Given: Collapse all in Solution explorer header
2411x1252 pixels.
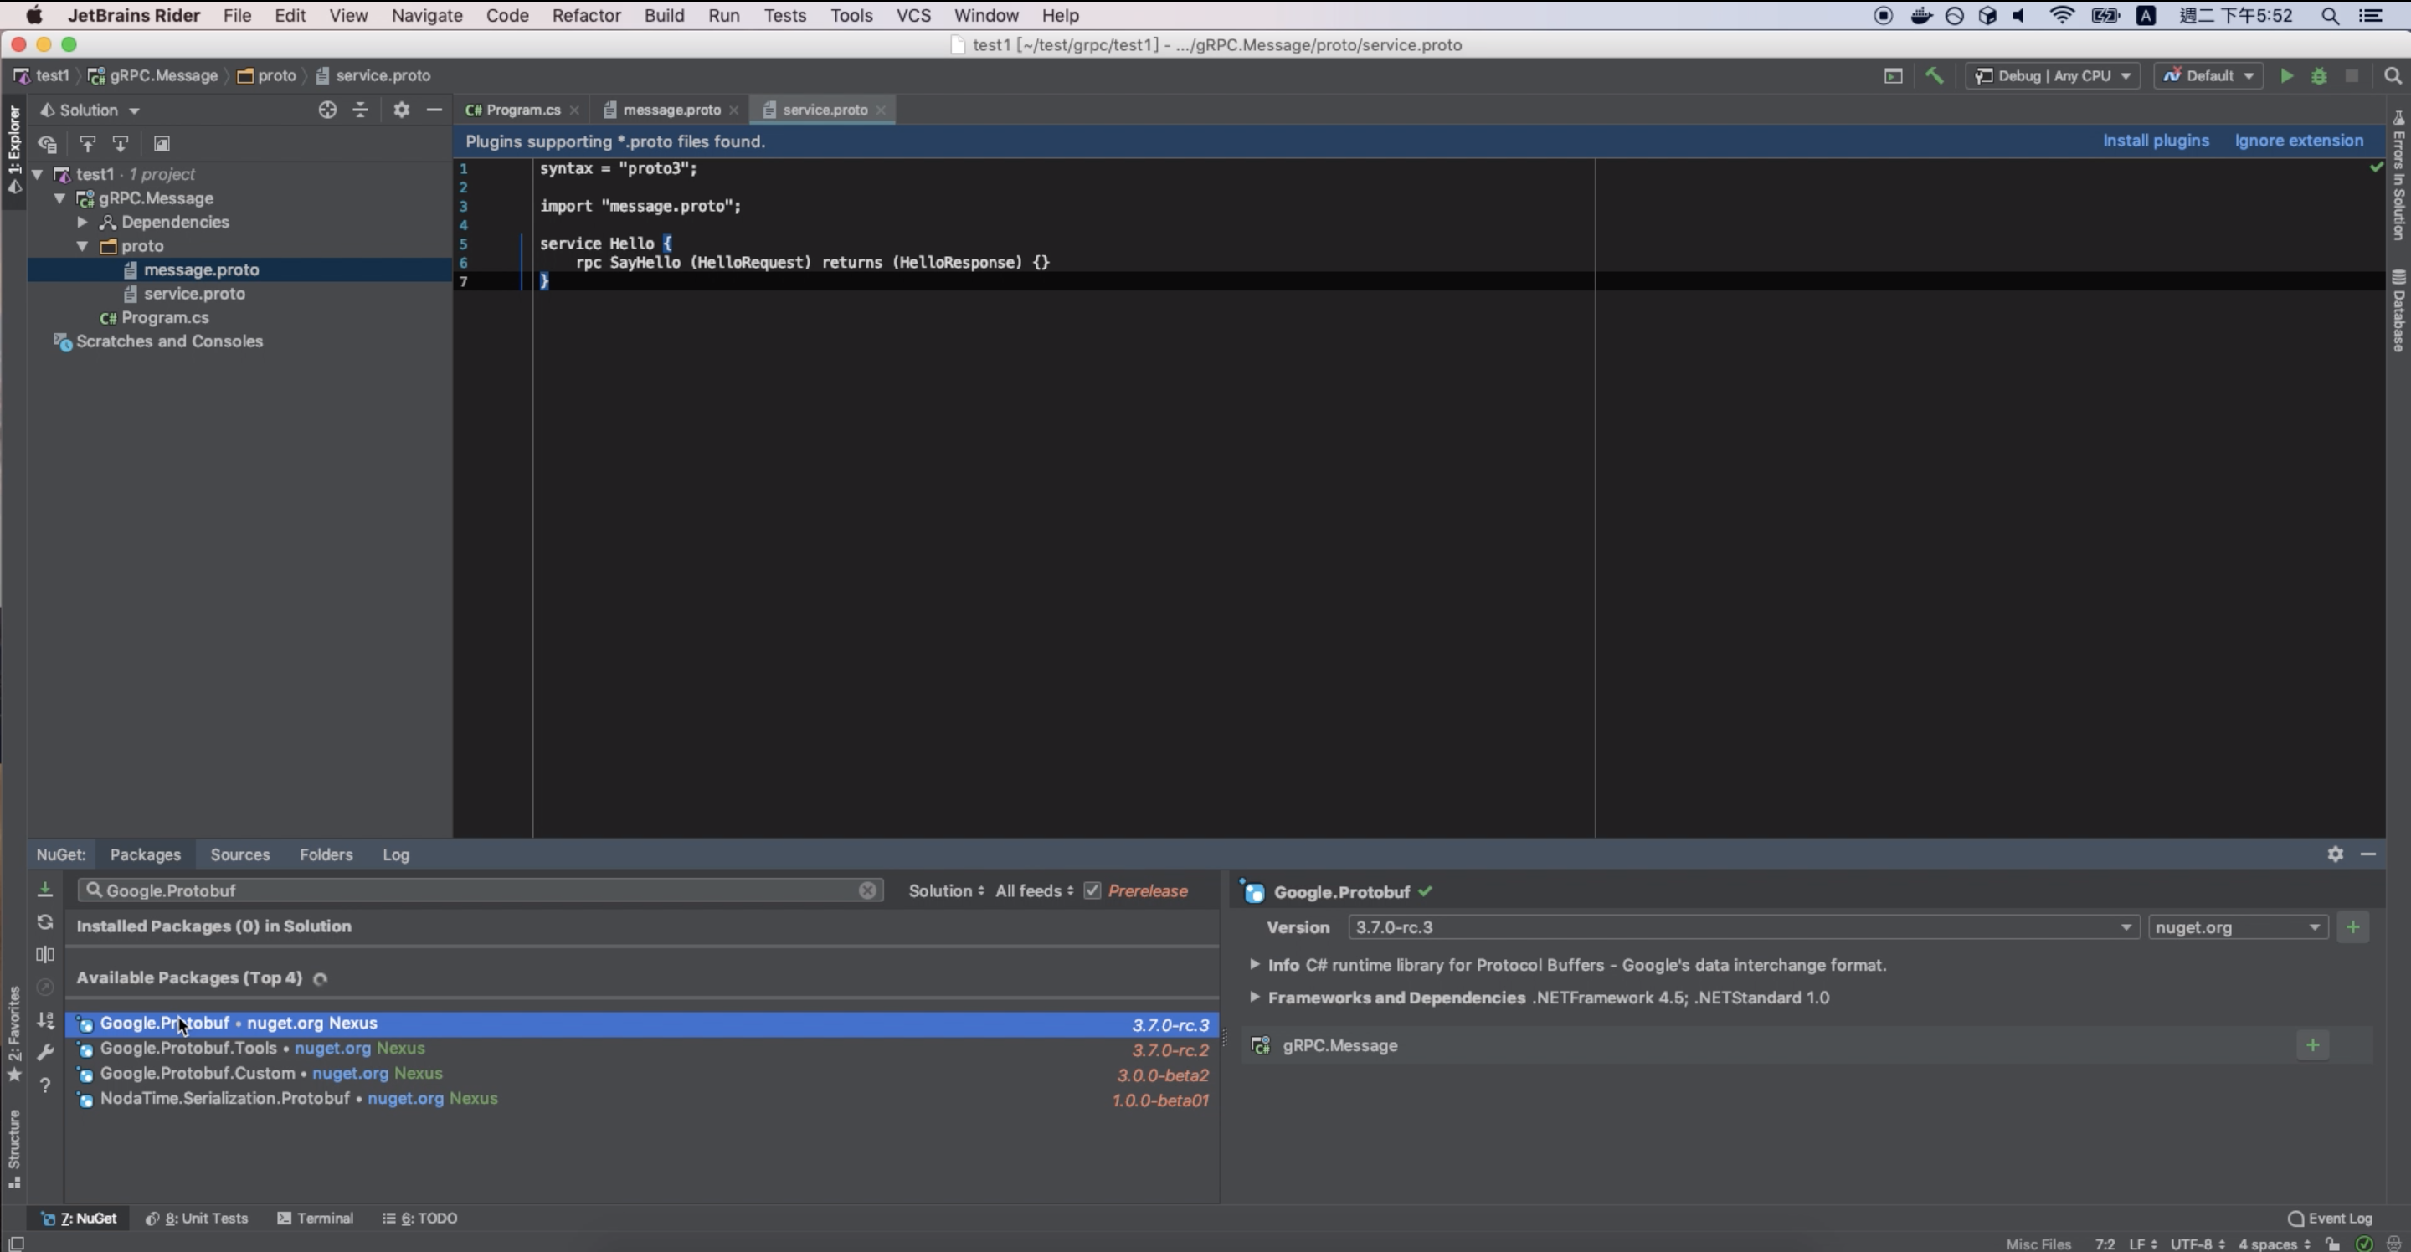Looking at the screenshot, I should 360,110.
